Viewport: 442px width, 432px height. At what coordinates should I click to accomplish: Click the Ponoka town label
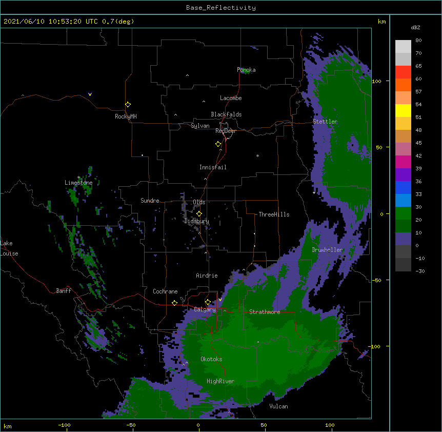pyautogui.click(x=246, y=70)
